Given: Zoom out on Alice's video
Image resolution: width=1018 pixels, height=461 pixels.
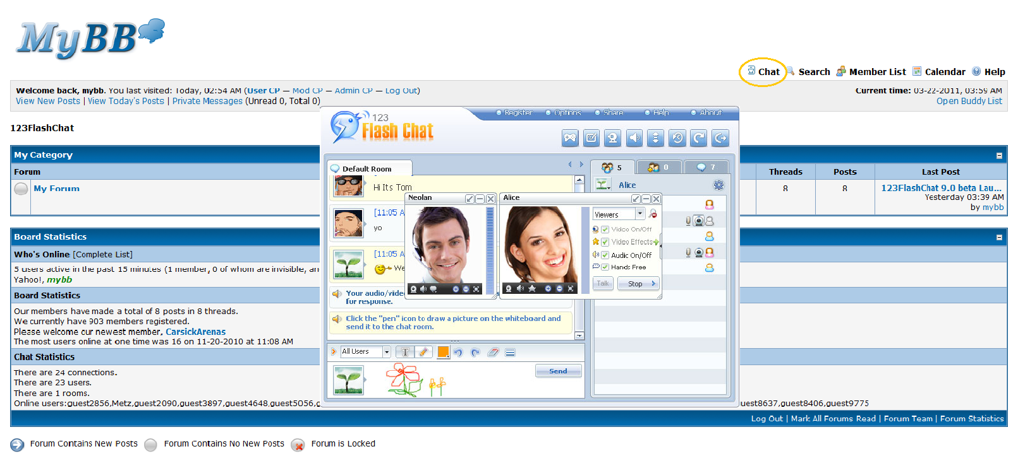Looking at the screenshot, I should click(559, 288).
